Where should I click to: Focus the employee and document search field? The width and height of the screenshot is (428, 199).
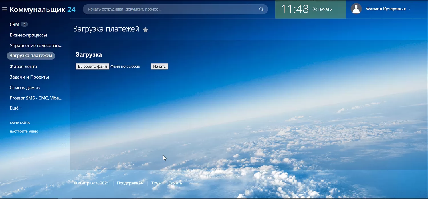click(171, 9)
